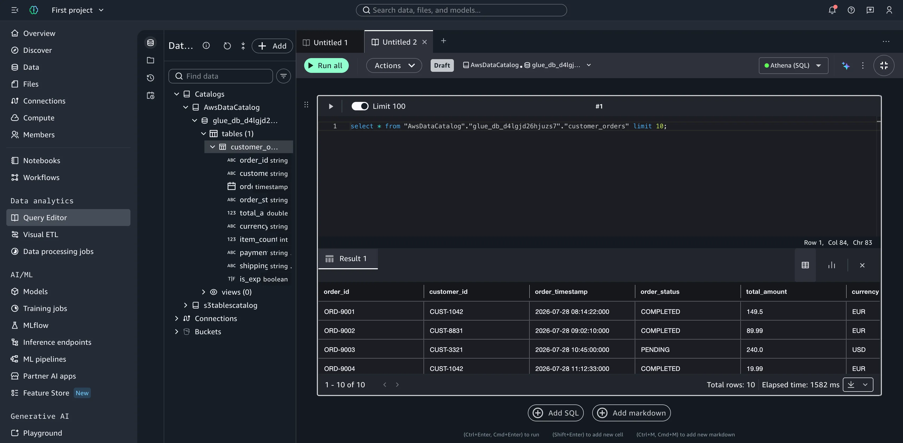Close the Untitled 2 tab
The height and width of the screenshot is (443, 903).
tap(425, 42)
